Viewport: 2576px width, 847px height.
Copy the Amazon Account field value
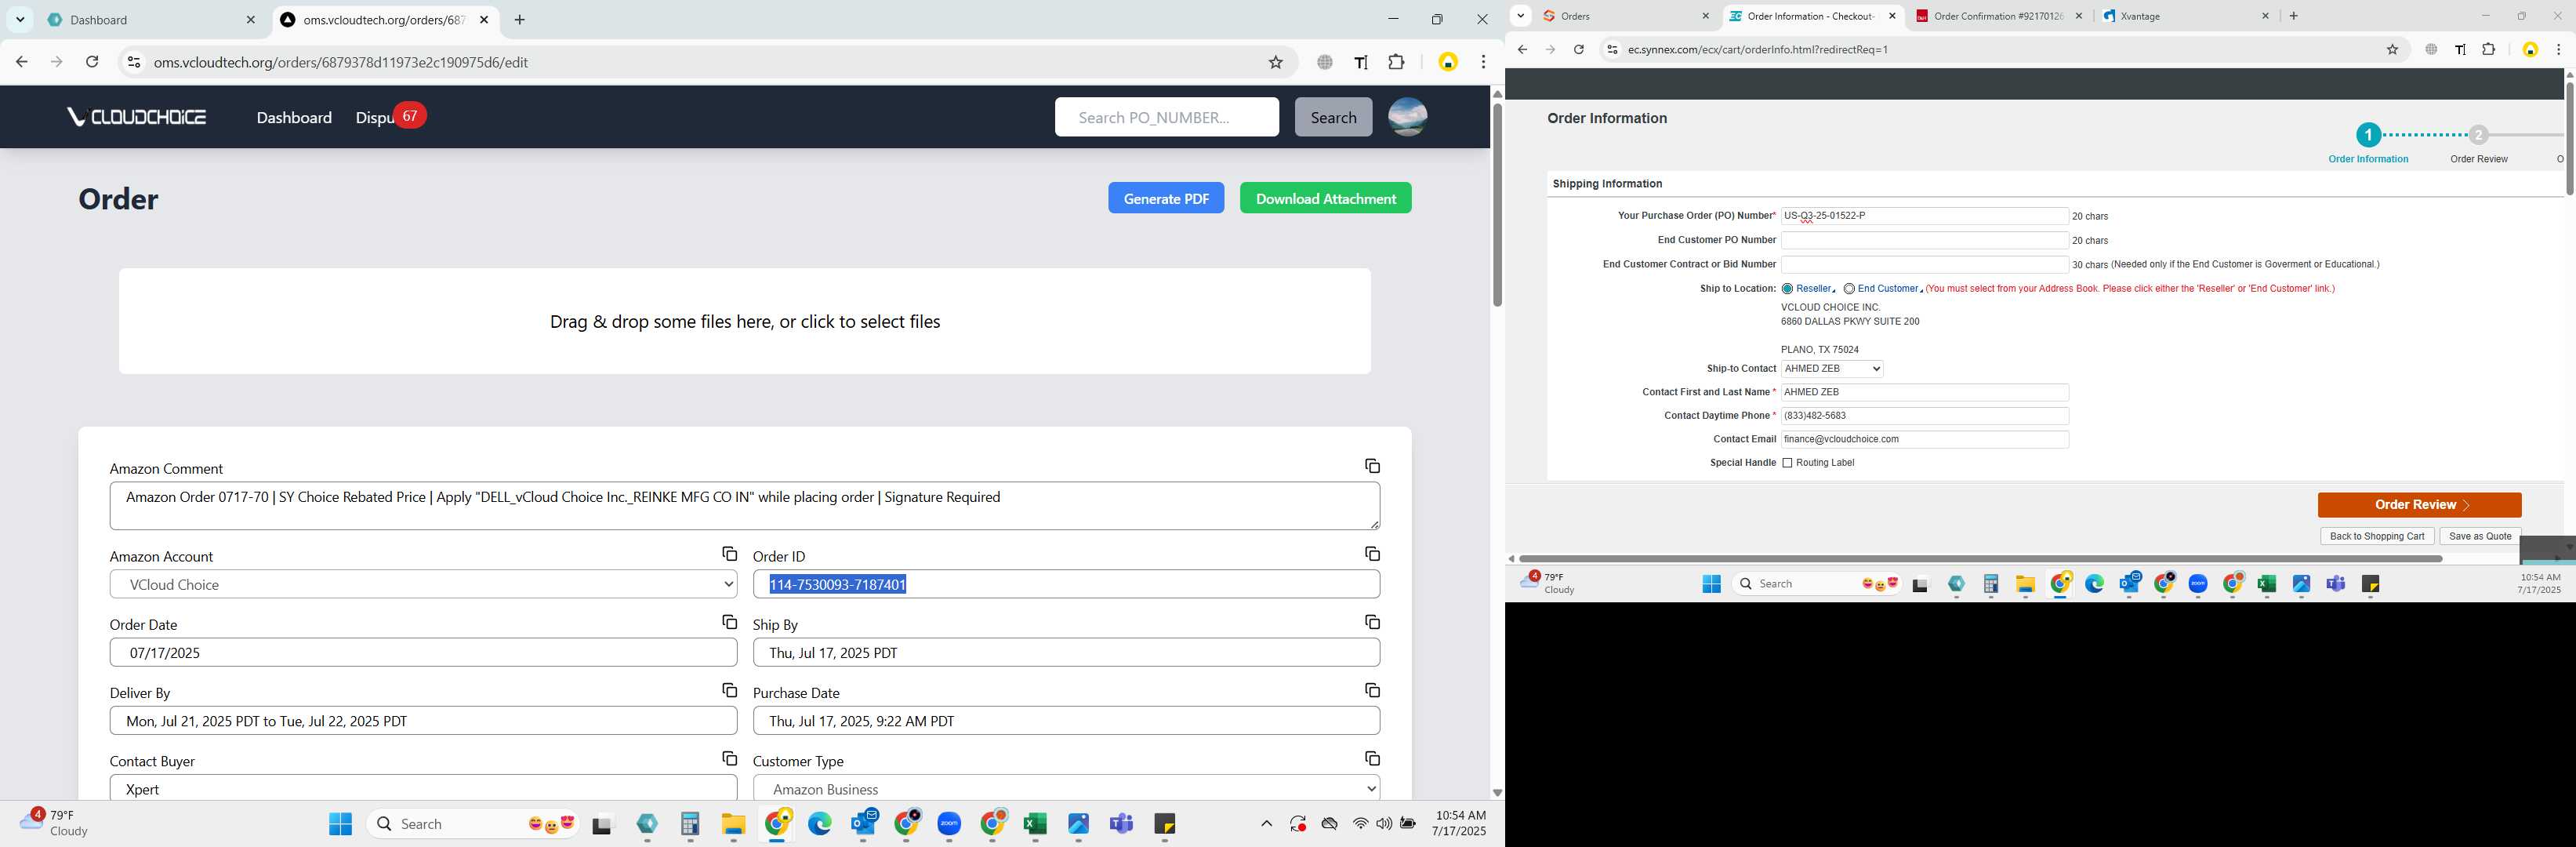click(x=729, y=554)
